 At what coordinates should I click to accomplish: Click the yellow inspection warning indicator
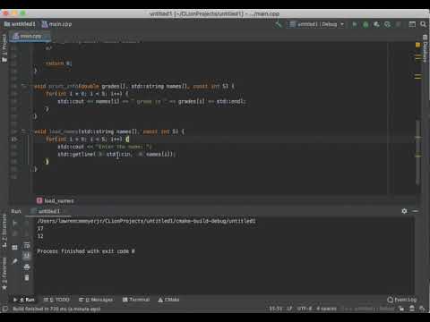[x=417, y=45]
